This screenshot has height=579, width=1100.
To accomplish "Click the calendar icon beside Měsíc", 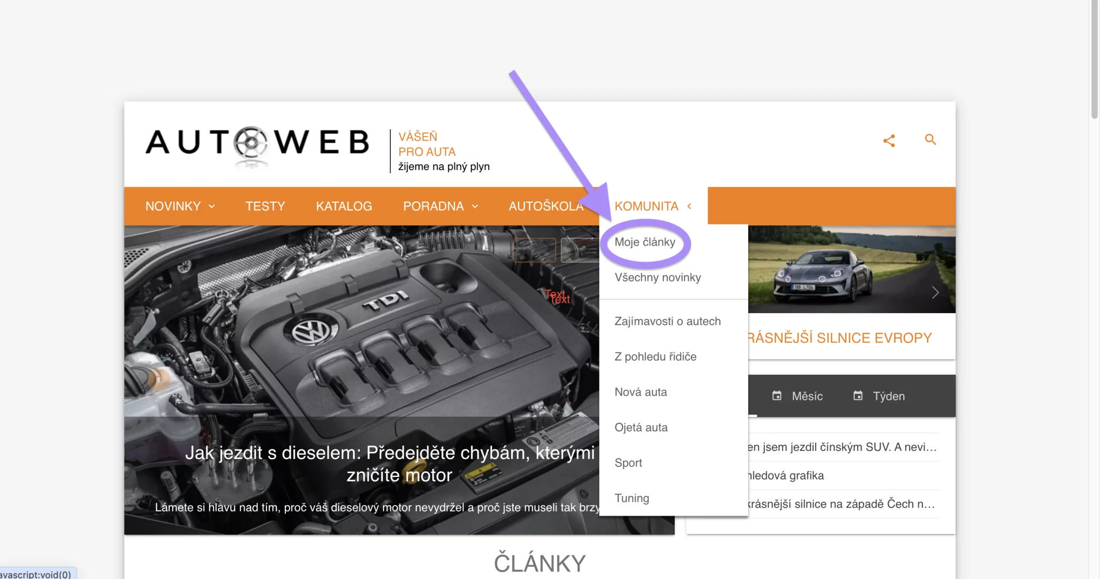I will [x=777, y=396].
